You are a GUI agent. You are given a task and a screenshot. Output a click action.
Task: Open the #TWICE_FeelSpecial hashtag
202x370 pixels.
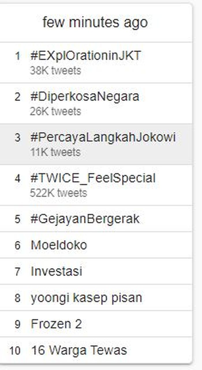(x=93, y=178)
